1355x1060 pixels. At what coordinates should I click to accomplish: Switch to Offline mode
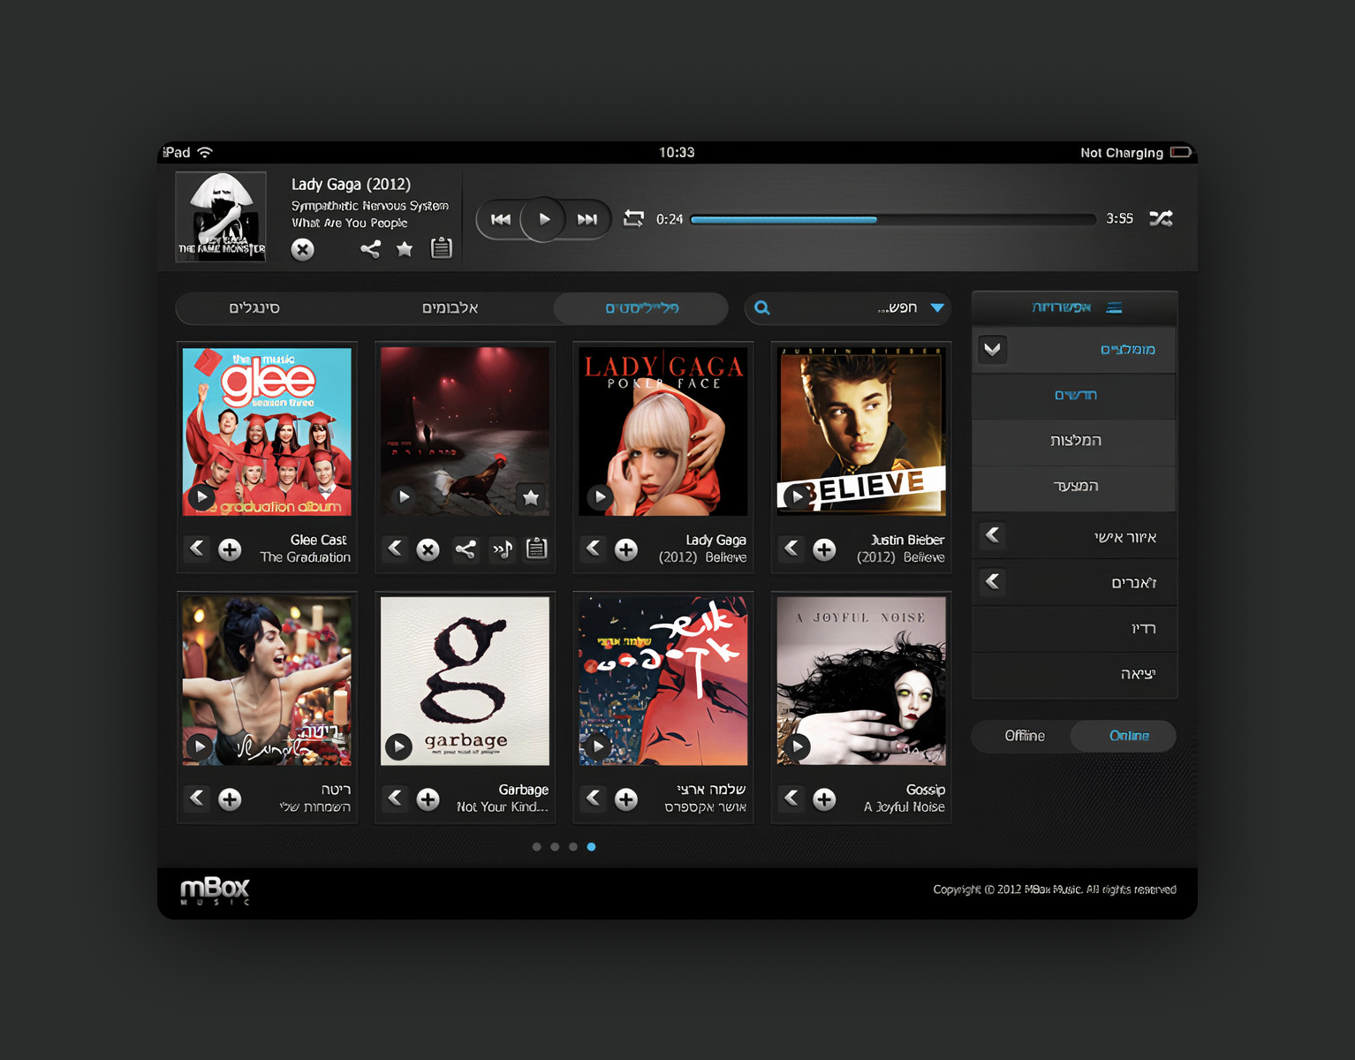coord(1025,736)
